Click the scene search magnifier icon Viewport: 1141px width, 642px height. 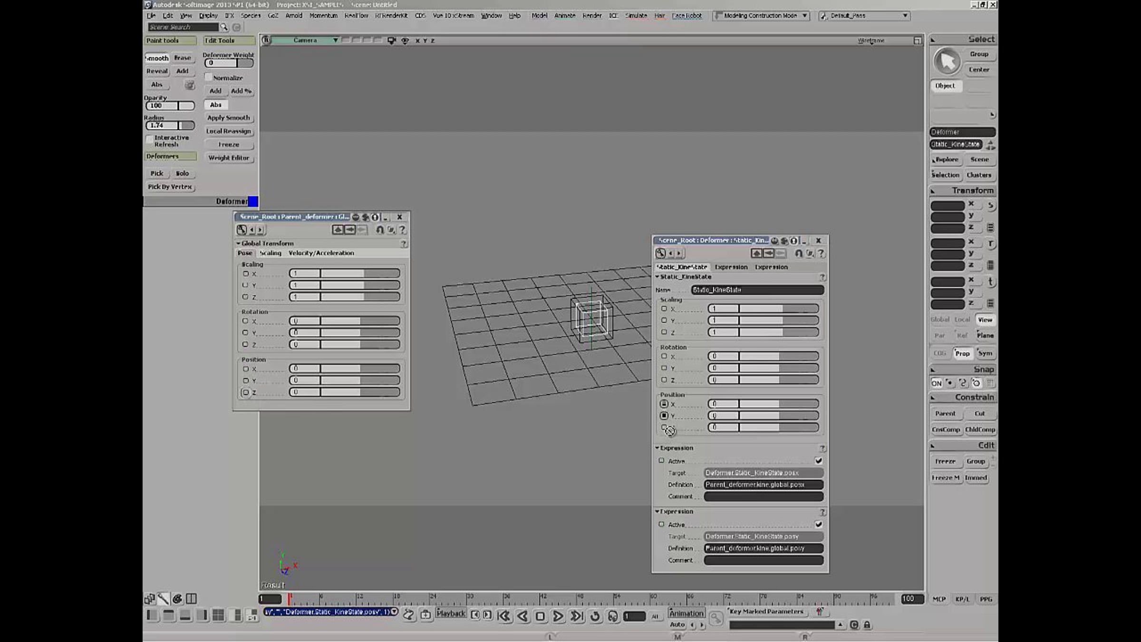[224, 27]
